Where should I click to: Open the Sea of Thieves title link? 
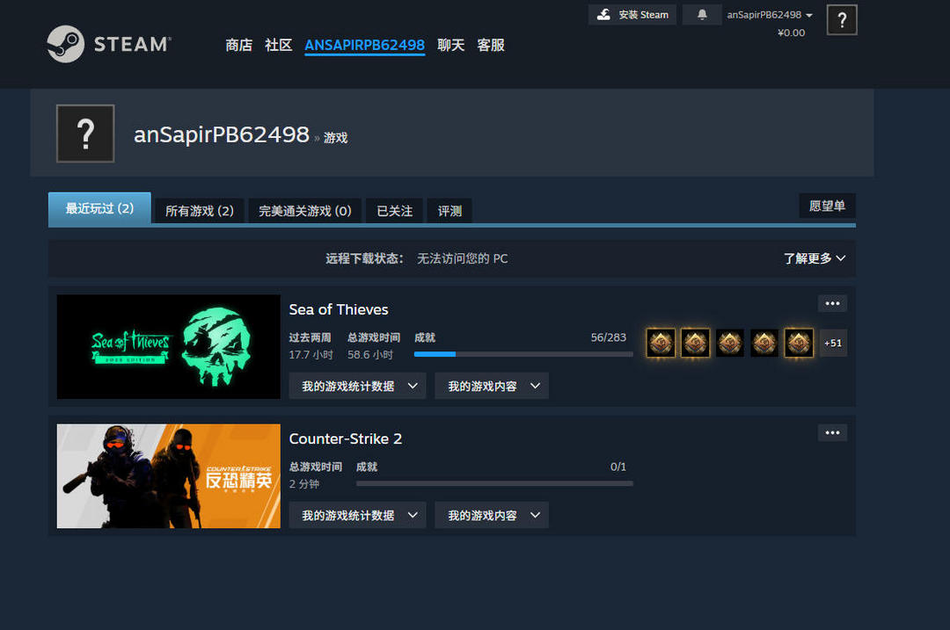point(339,309)
